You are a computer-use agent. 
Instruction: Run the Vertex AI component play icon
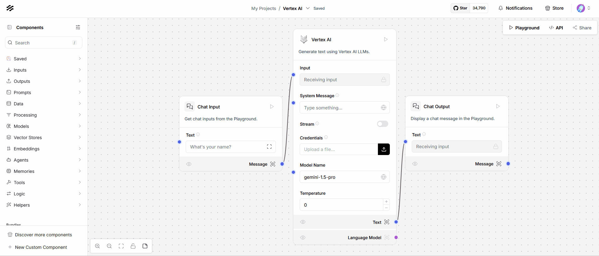tap(386, 39)
